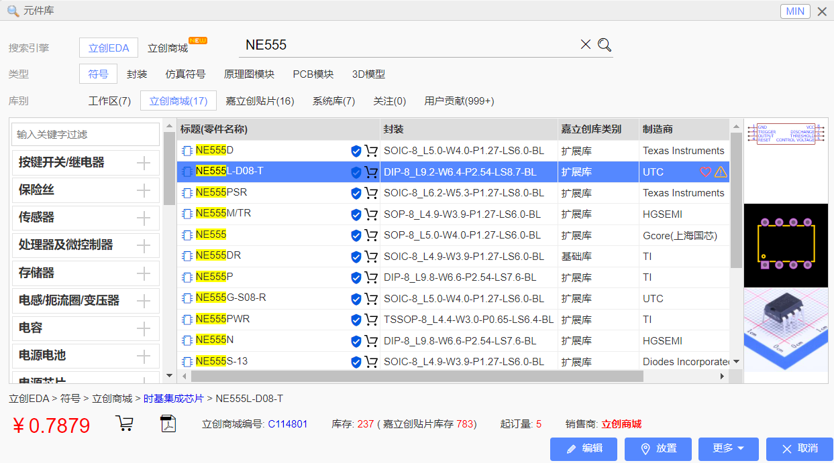Open part number C114801 link
834x463 pixels.
coord(288,424)
